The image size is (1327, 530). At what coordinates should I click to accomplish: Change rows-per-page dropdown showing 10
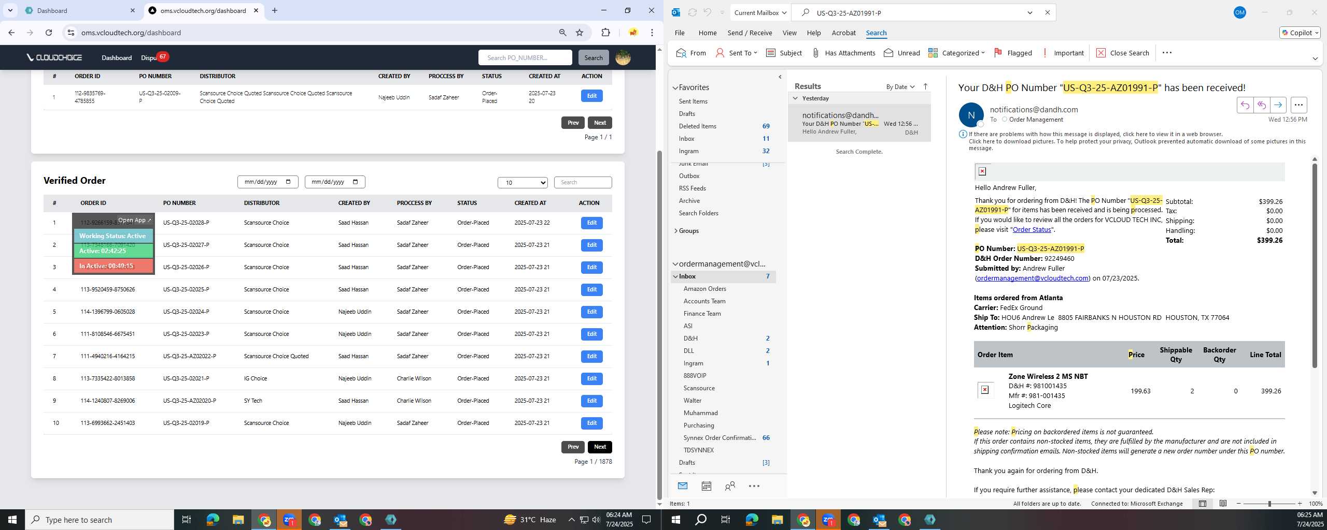click(x=523, y=183)
